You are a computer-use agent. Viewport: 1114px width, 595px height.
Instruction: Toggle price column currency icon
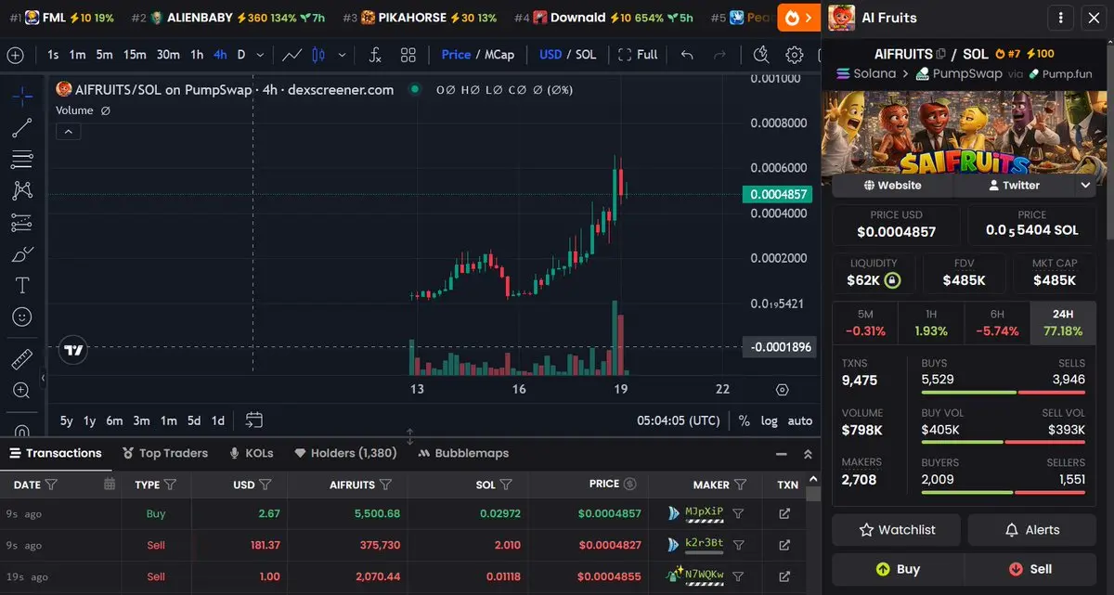(x=629, y=484)
